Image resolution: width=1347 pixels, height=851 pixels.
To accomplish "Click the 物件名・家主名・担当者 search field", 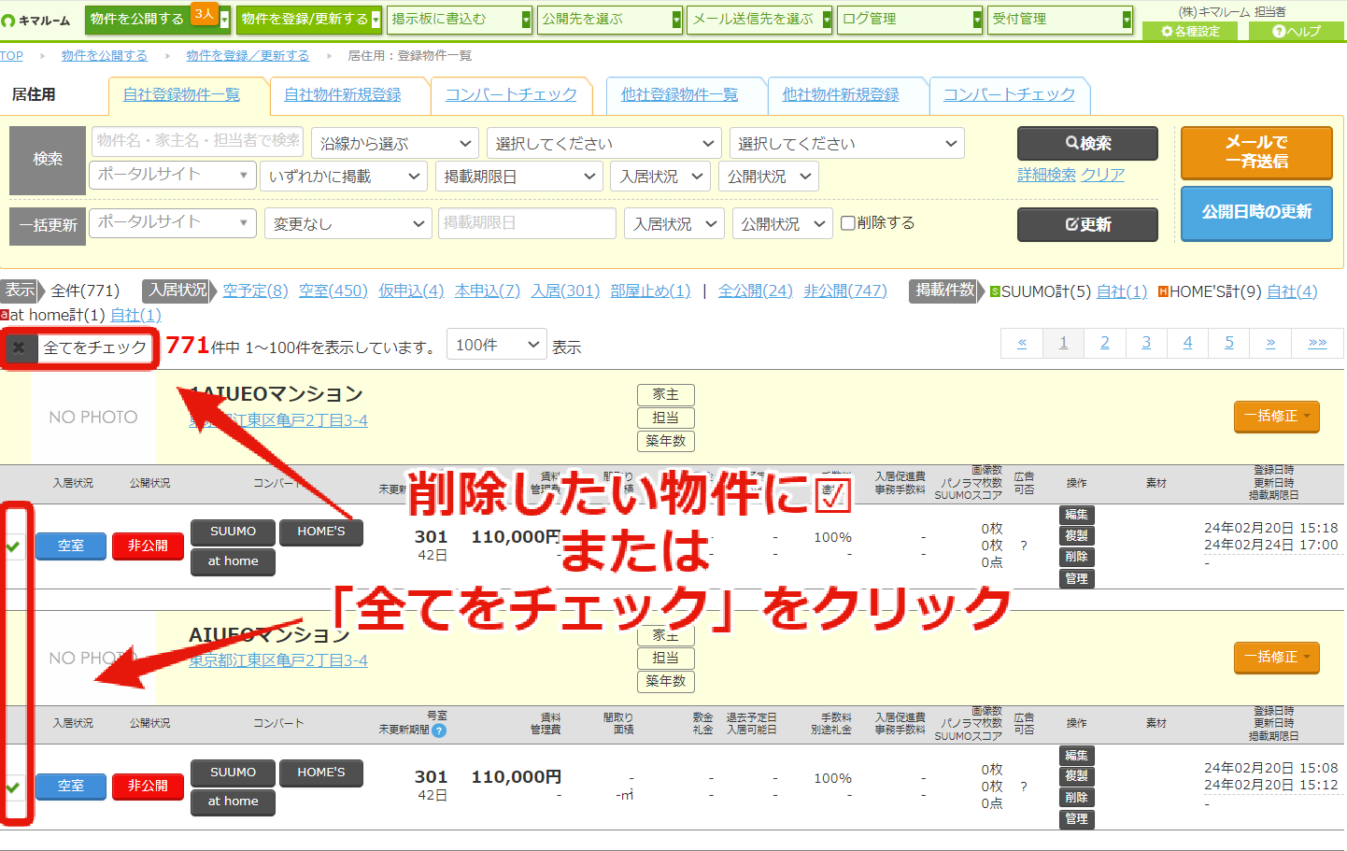I will click(198, 141).
